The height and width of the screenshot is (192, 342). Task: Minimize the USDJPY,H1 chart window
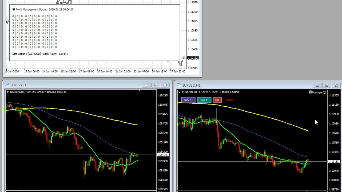coord(146,85)
